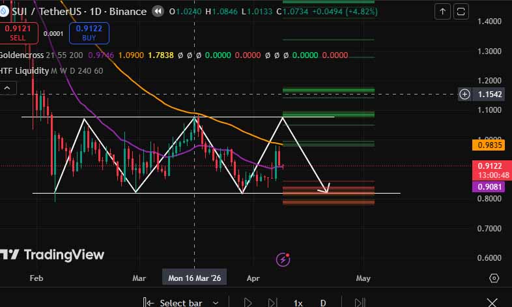Click the orange 0.9835 price label
512x307 pixels.
coord(489,145)
